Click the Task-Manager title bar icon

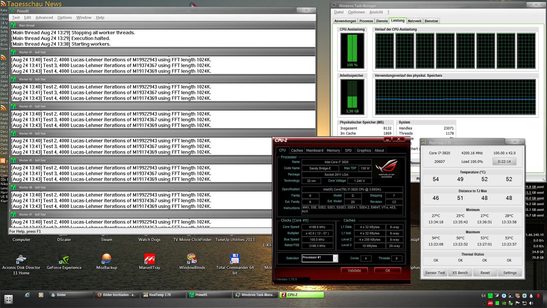(x=334, y=6)
